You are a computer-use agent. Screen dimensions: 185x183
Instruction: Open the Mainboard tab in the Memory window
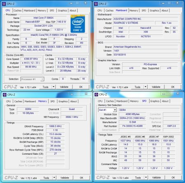(30, 101)
